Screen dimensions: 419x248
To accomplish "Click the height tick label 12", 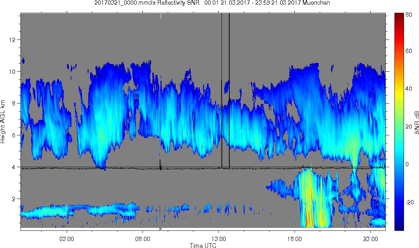I will (x=12, y=40).
